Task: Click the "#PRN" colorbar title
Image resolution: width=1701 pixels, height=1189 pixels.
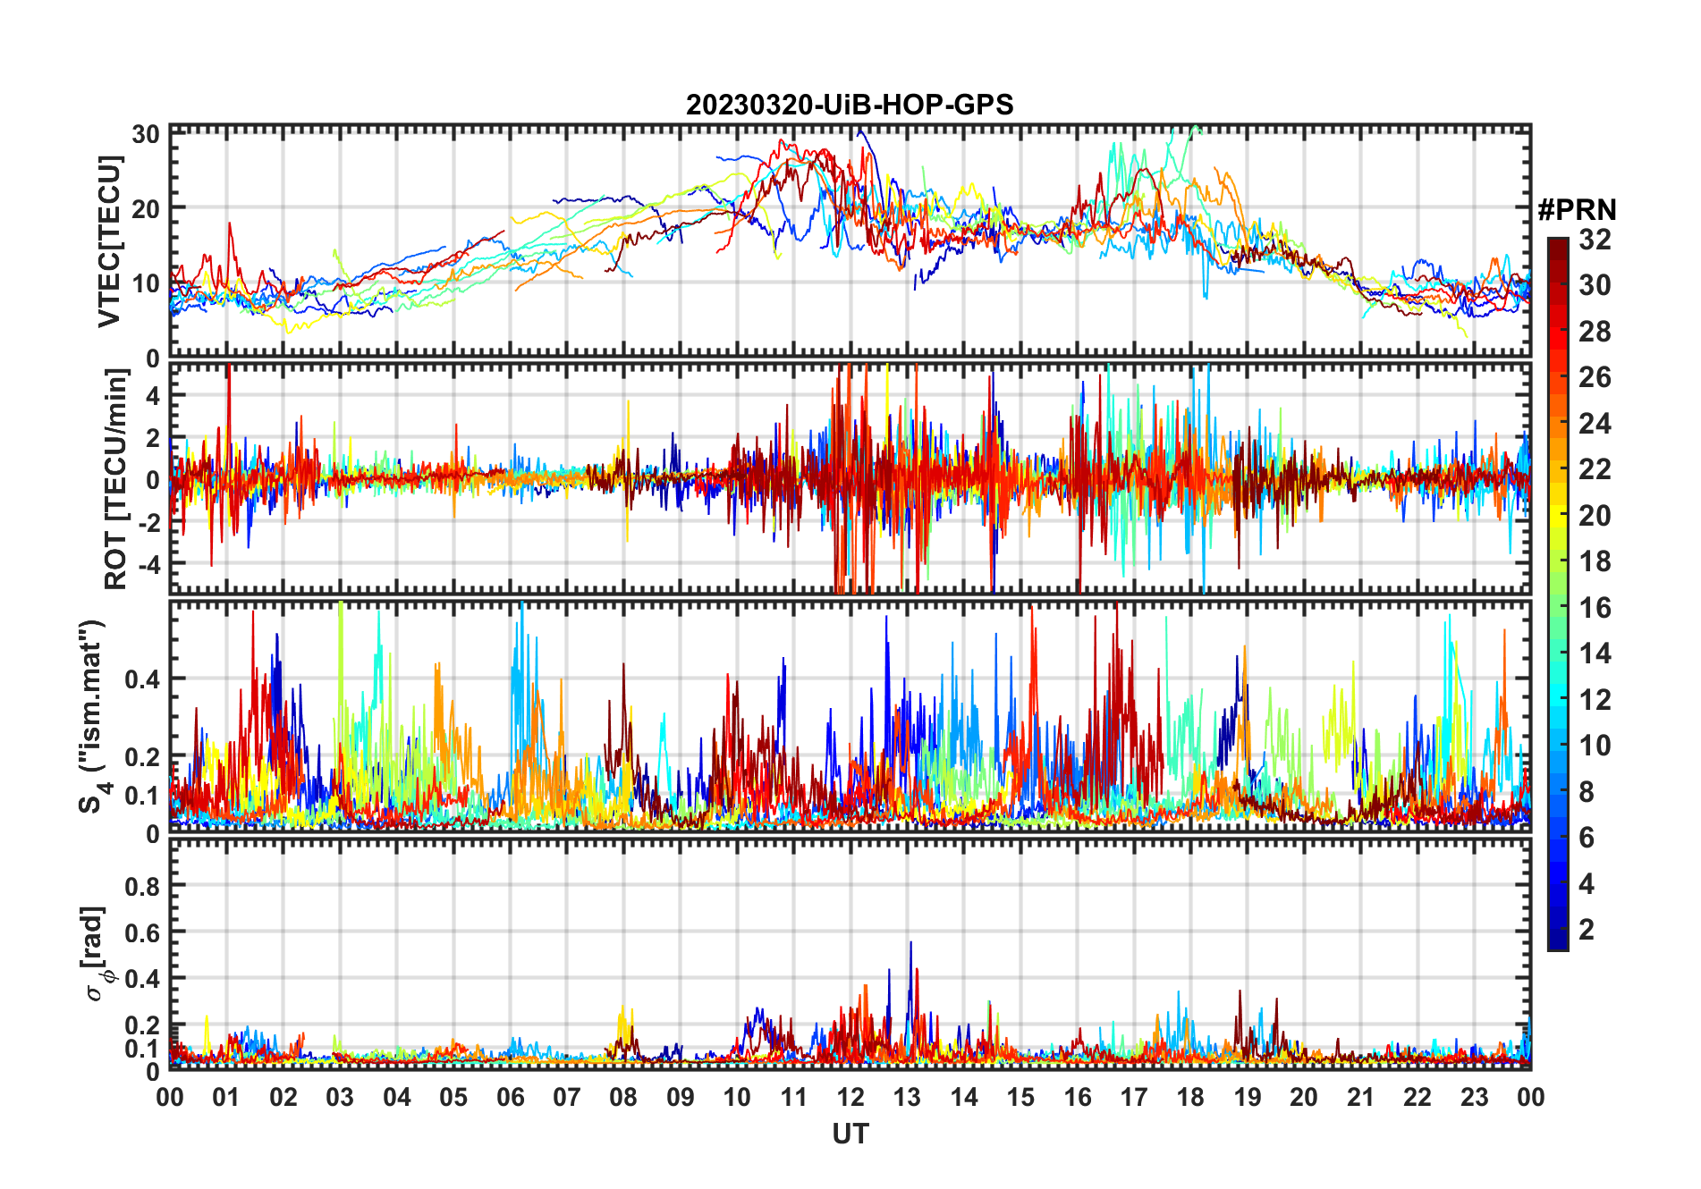Action: pyautogui.click(x=1577, y=210)
